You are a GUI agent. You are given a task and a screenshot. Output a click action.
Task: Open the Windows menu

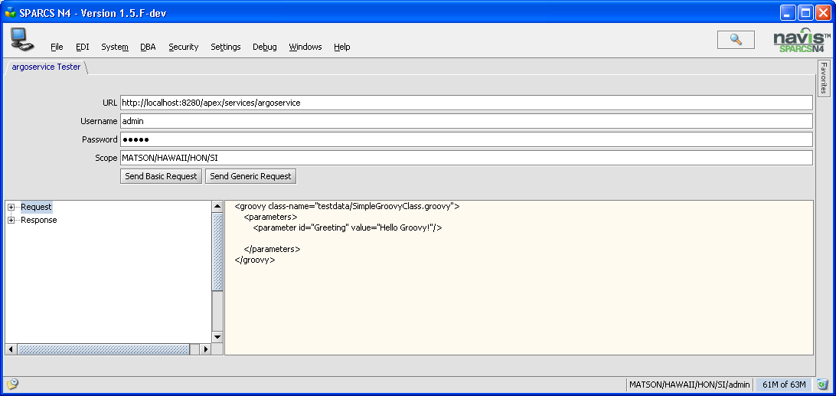[305, 47]
